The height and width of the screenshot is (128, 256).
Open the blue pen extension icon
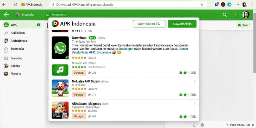pos(229,4)
